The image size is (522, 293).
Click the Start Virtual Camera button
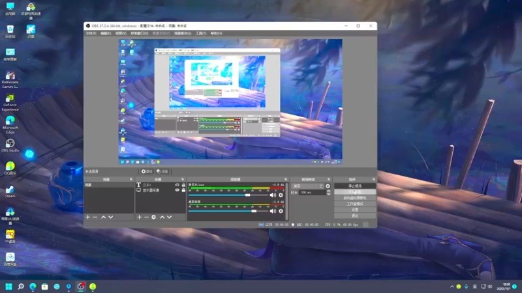(x=355, y=198)
